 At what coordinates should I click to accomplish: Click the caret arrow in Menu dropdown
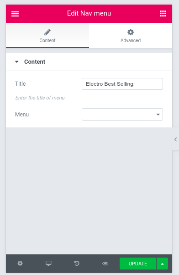(x=158, y=115)
